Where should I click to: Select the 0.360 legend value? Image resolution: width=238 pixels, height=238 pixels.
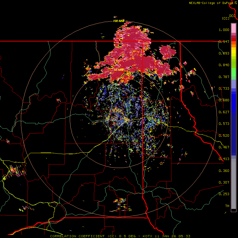click(x=224, y=171)
